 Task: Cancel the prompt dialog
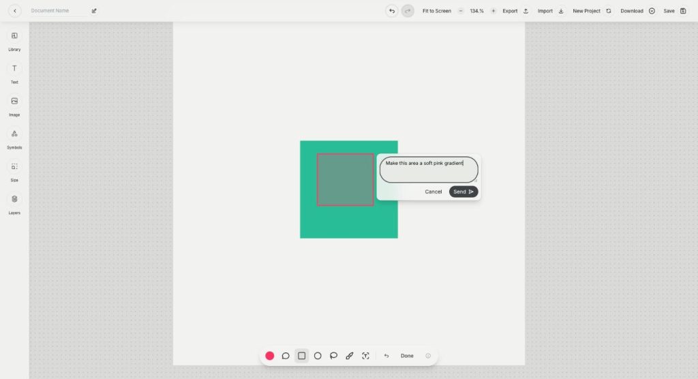[433, 192]
